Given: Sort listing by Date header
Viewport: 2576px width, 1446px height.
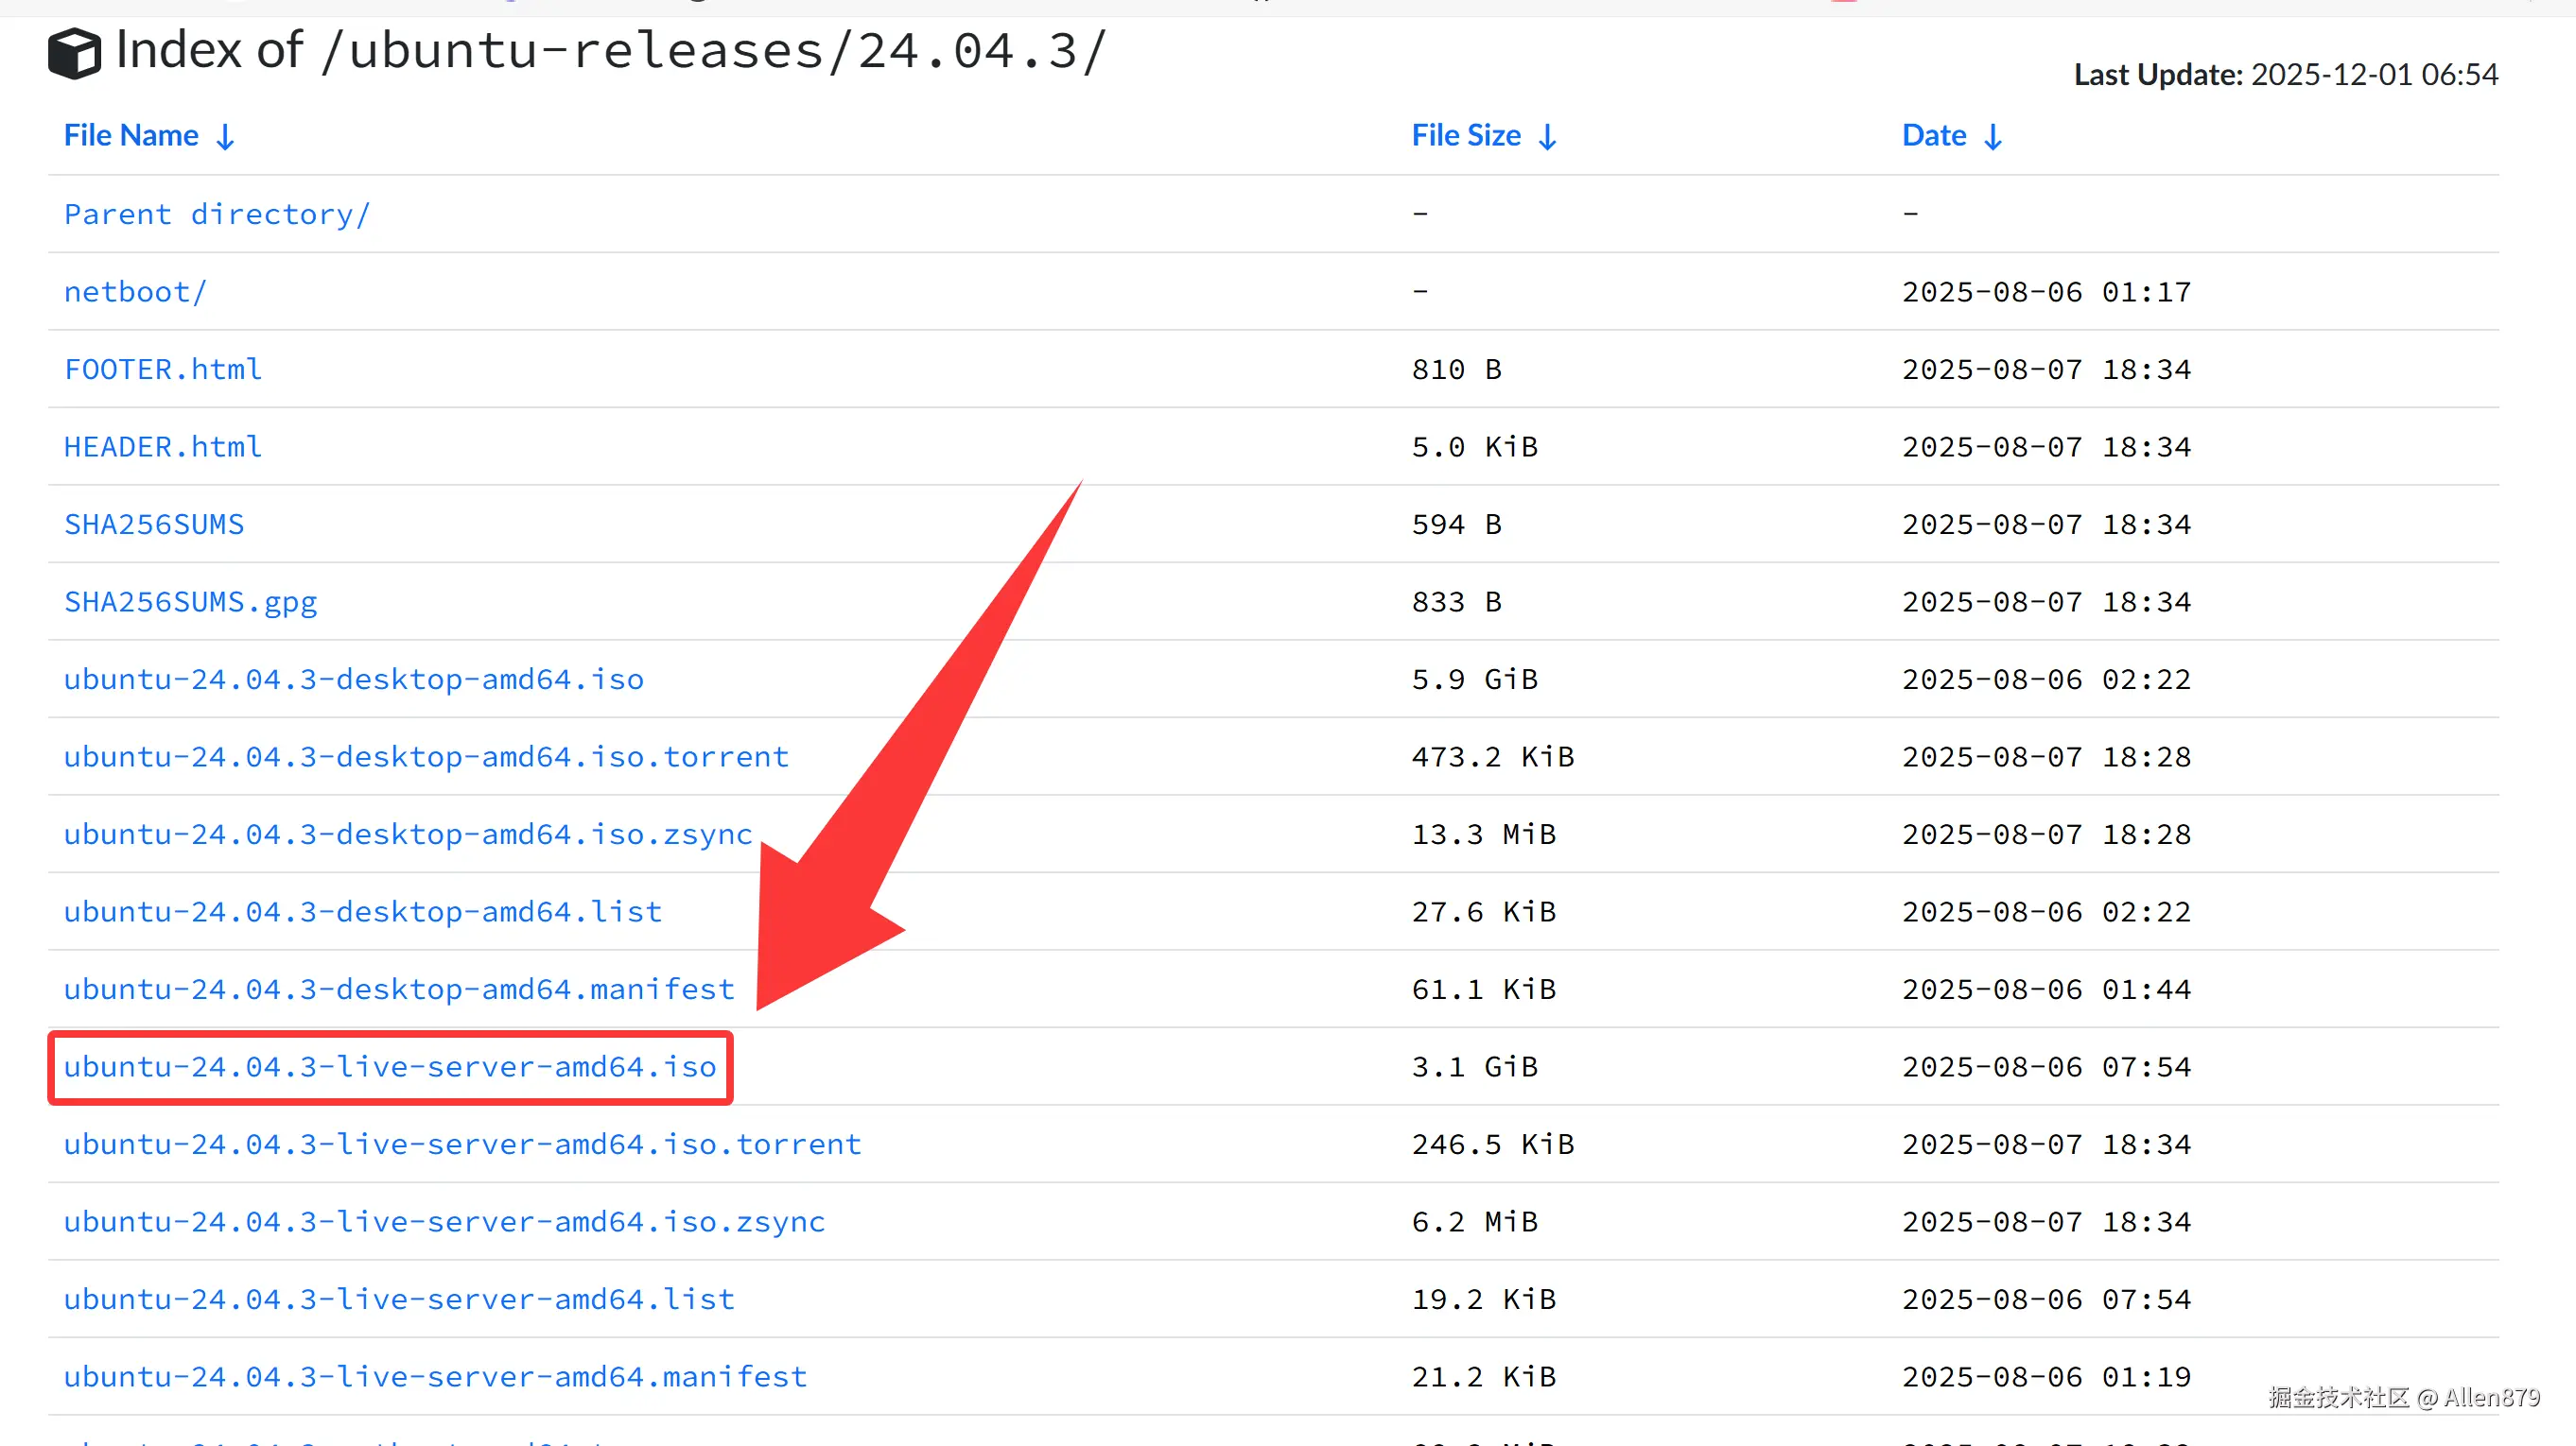Looking at the screenshot, I should [x=1934, y=135].
